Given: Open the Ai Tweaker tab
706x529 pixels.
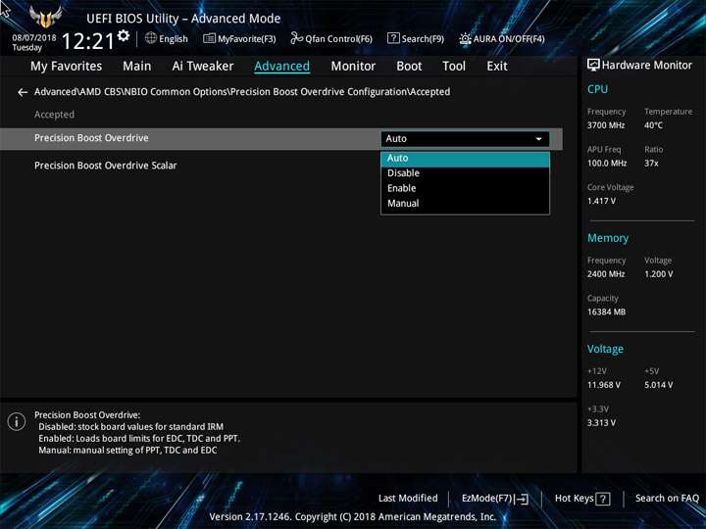Looking at the screenshot, I should point(203,67).
